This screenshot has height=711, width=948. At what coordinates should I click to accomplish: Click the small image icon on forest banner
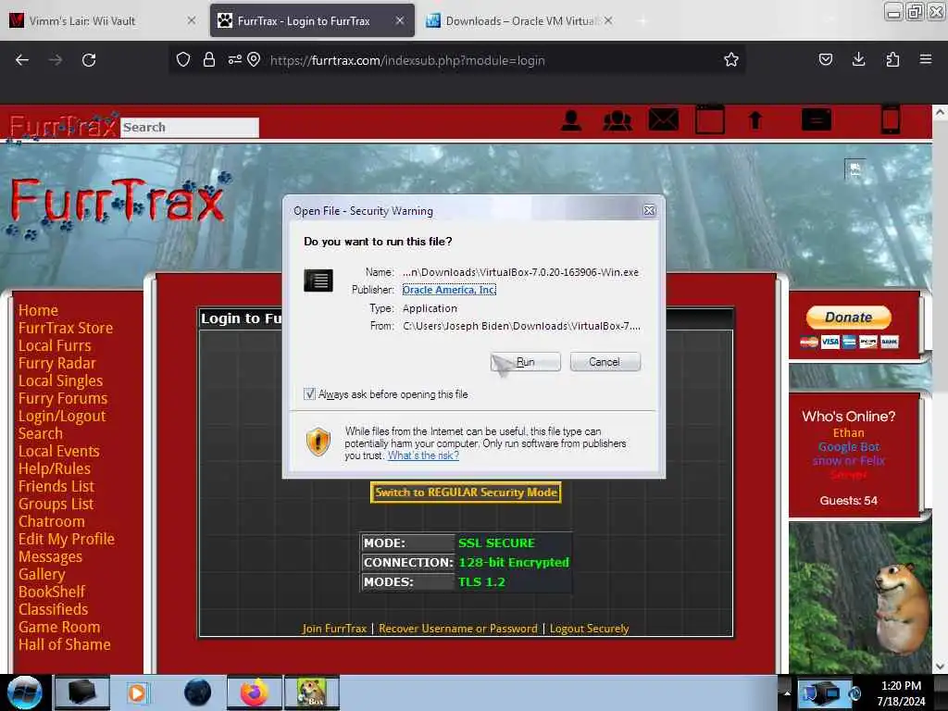pos(854,170)
